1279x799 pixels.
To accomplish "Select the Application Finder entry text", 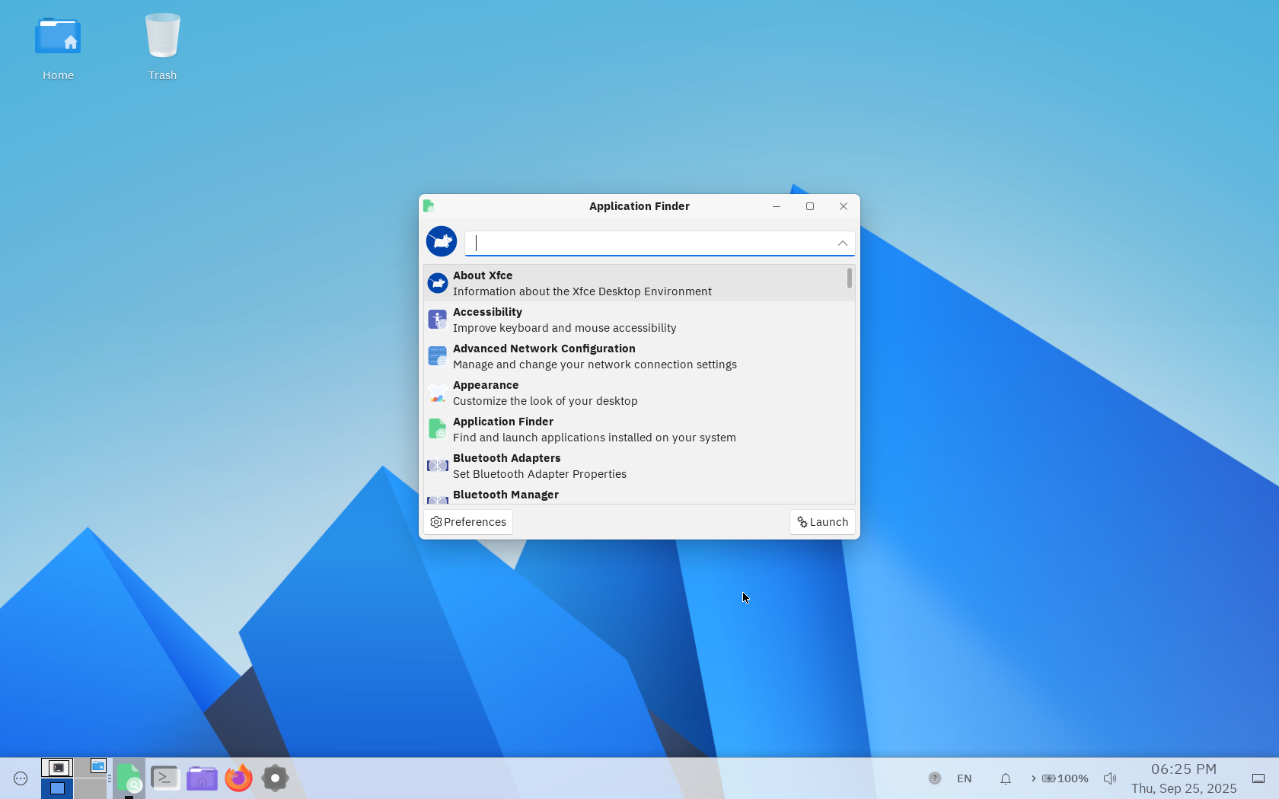I will point(595,429).
